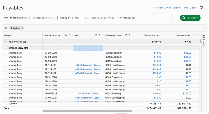Remove the Ledger grouping chip via X
This screenshot has height=114, width=209.
point(22,28)
